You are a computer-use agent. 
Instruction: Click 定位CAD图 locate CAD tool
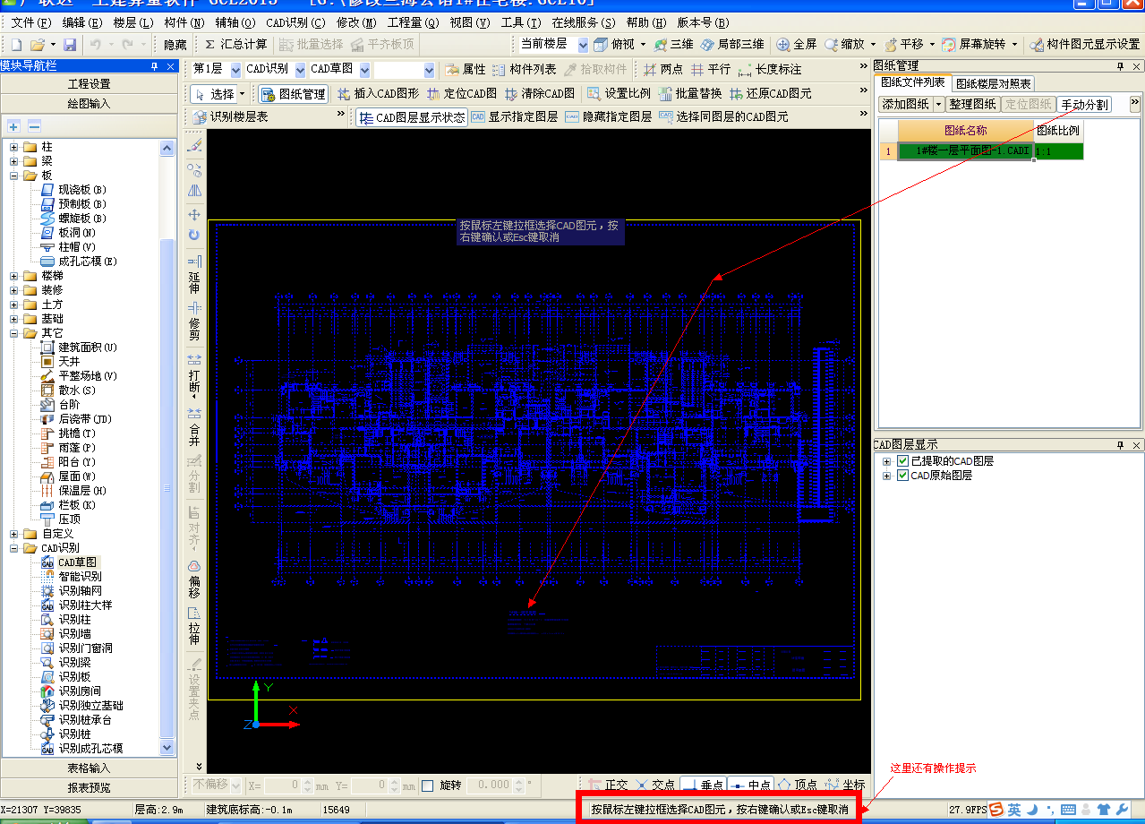(x=461, y=93)
